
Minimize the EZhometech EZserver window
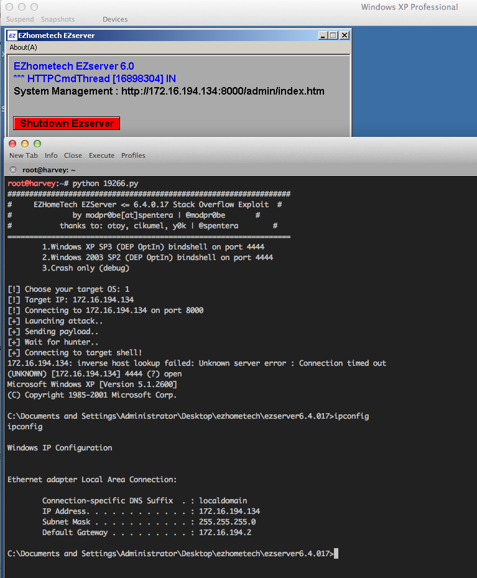[x=323, y=35]
